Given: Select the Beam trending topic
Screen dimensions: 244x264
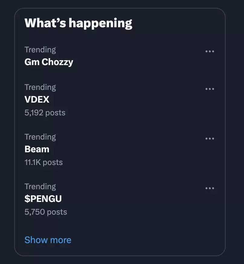Looking at the screenshot, I should [x=37, y=149].
